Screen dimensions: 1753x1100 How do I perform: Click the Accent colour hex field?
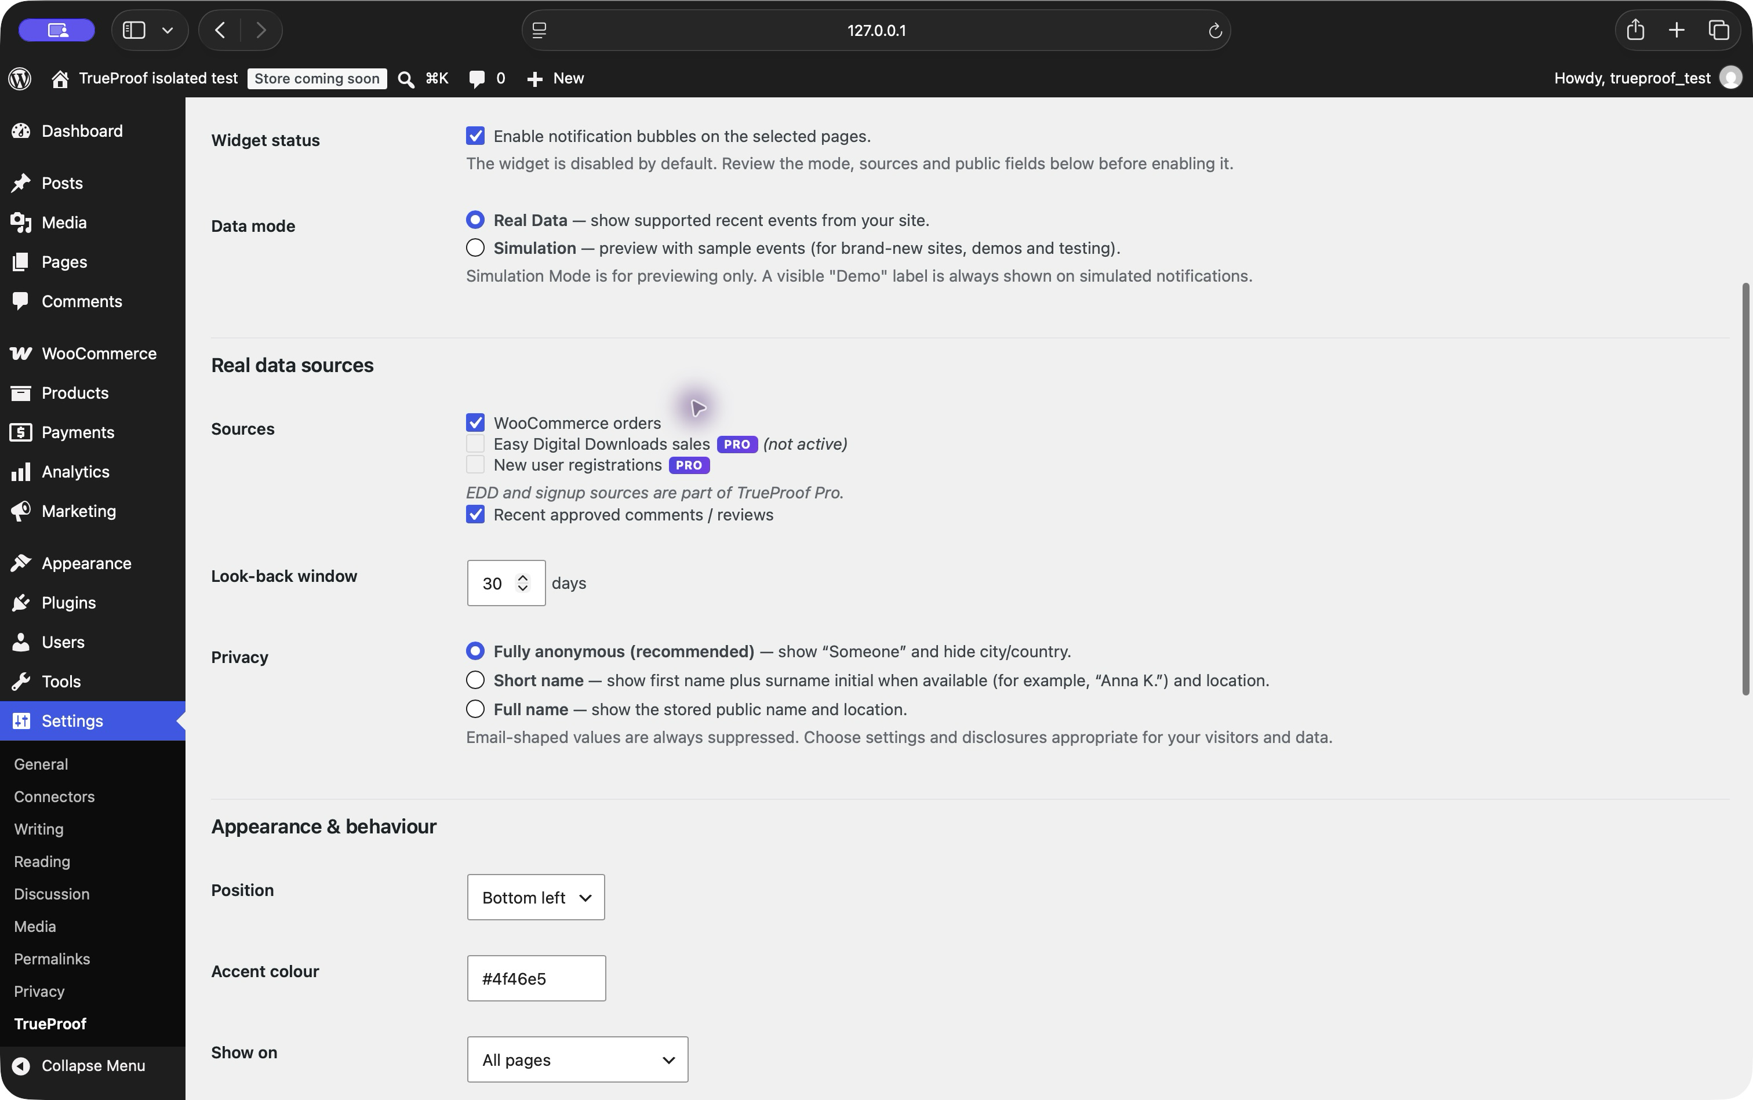click(x=536, y=978)
